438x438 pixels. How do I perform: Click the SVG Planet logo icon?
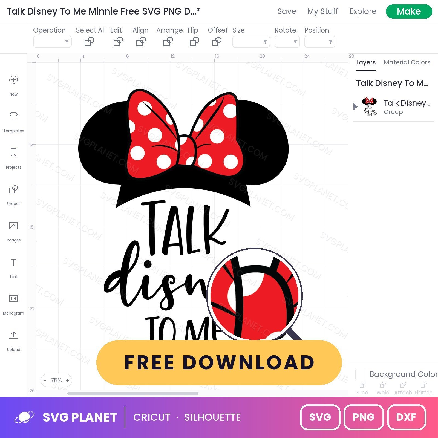(25, 417)
